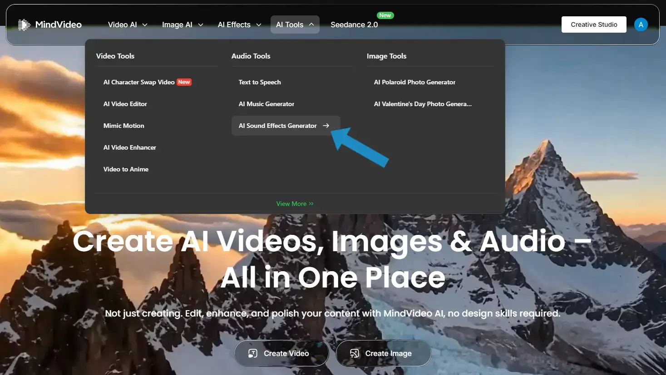Viewport: 666px width, 375px height.
Task: Select Mimic Motion from Video Tools
Action: tap(124, 126)
